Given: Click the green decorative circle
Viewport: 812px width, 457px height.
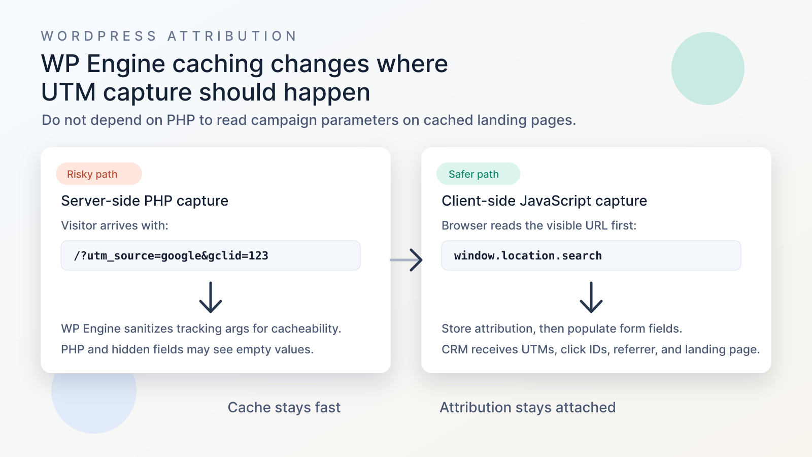Looking at the screenshot, I should pos(708,69).
